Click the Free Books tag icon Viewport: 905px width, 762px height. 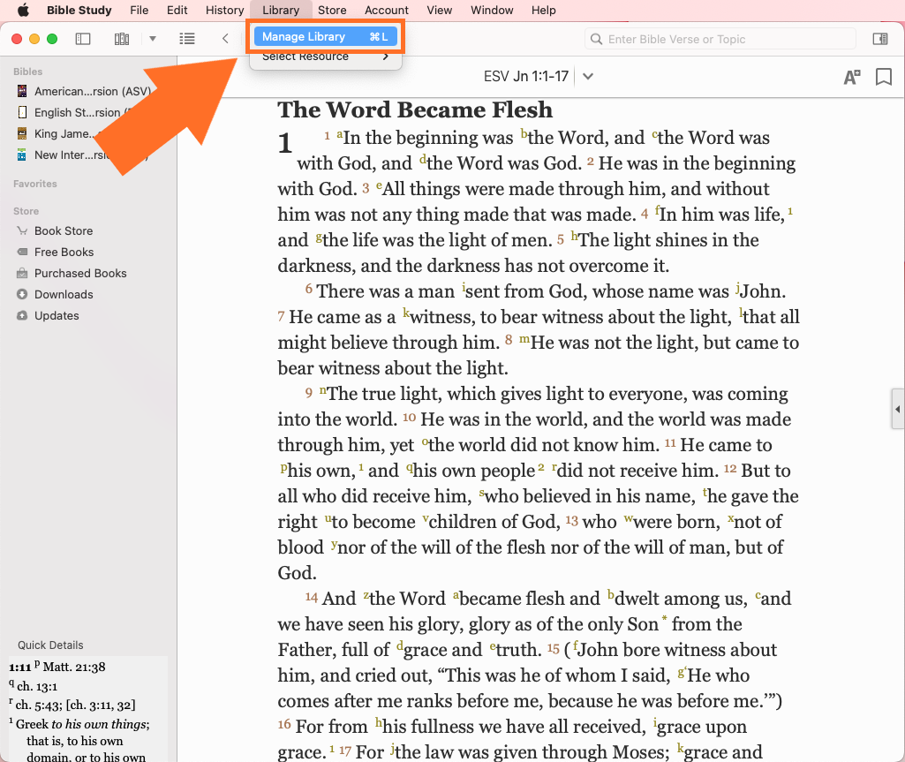(22, 253)
